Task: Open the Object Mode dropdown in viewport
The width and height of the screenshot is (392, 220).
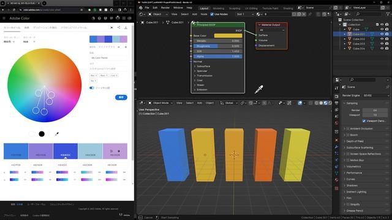Action: point(160,103)
